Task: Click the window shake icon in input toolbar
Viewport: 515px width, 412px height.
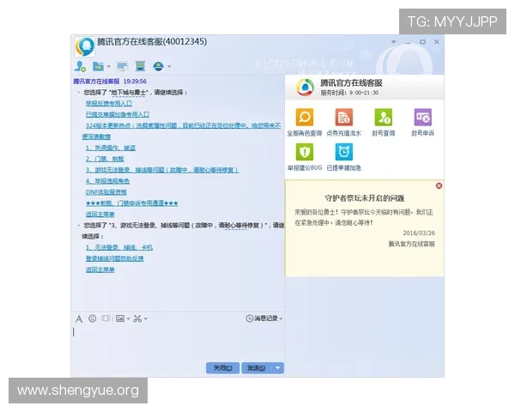Action: (106, 318)
